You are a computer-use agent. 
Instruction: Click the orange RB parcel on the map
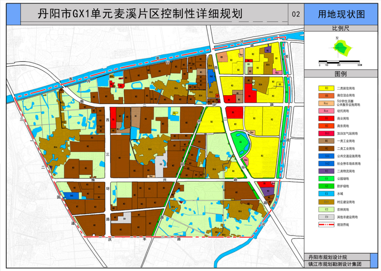click(222, 58)
